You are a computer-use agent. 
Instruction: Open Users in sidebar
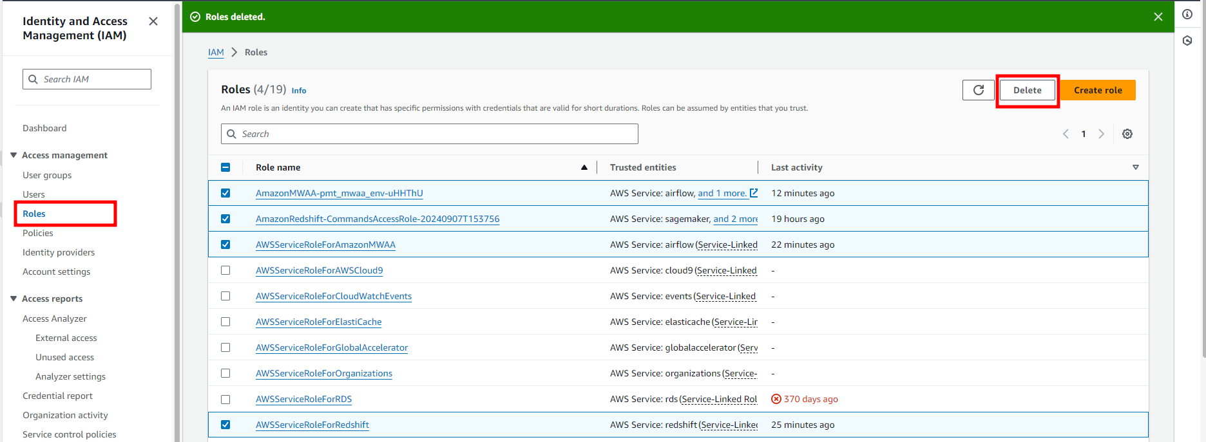(33, 194)
